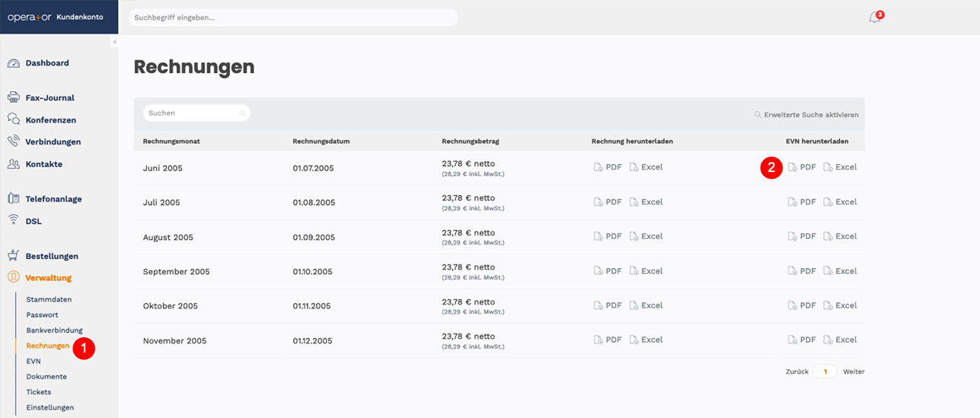The image size is (980, 418).
Task: Open Bankverbindung in Verwaltung submenu
Action: [54, 330]
